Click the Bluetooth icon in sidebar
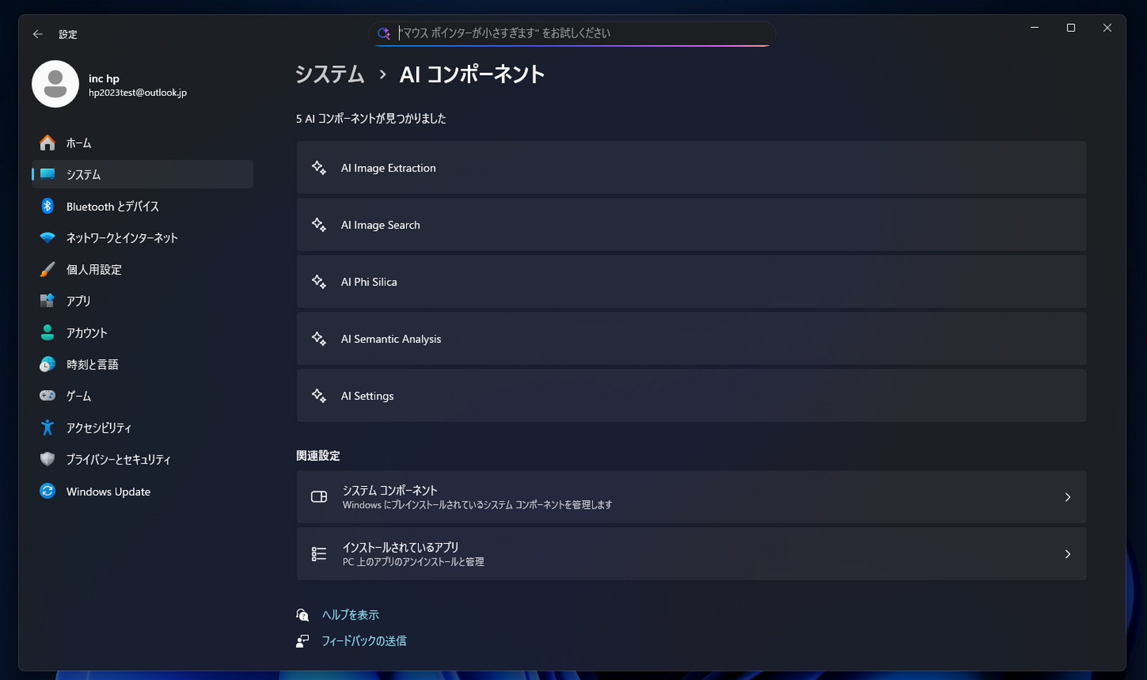 click(x=47, y=206)
